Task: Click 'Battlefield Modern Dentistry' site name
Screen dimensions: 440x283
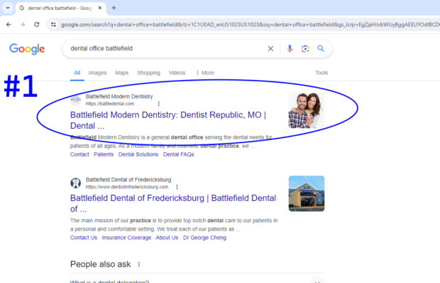Action: tap(119, 96)
